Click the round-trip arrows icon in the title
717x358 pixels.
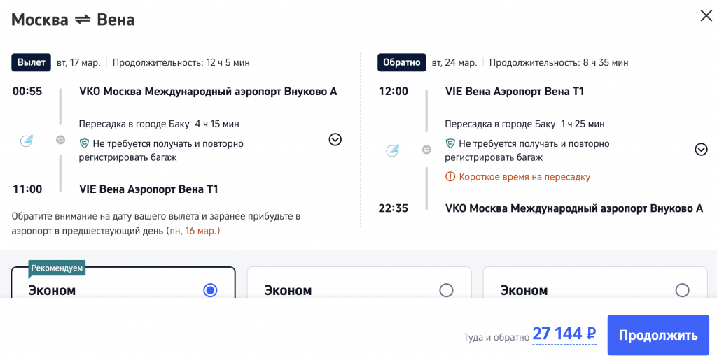coord(83,20)
